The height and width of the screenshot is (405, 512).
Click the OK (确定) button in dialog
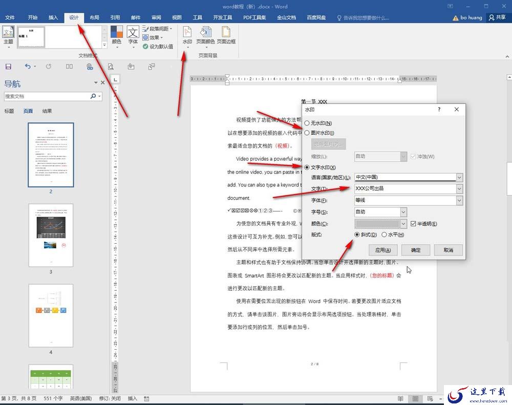tap(416, 250)
